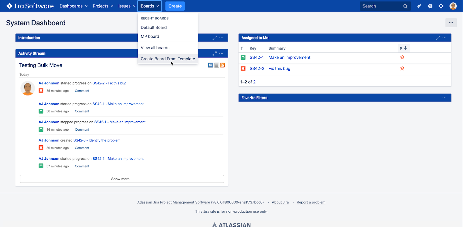Click bug type icon for SS42-2 row

point(243,68)
